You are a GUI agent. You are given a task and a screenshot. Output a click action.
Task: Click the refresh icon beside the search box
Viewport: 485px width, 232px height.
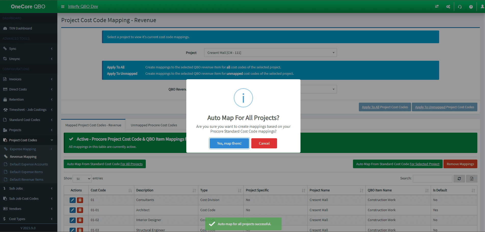coord(459,178)
